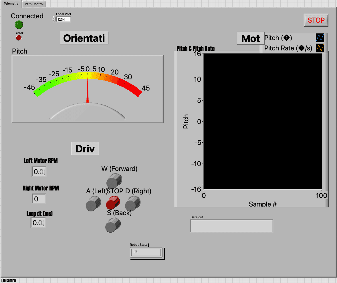This screenshot has height=283, width=337.
Task: Push the red STOP drive button
Action: click(113, 203)
